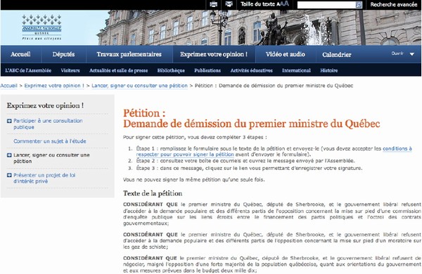Click plus icon beside Participer à une consultation
This screenshot has width=422, height=274.
click(9, 121)
